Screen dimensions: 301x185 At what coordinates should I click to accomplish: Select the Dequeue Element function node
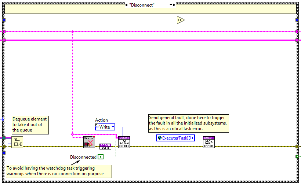tap(17, 142)
